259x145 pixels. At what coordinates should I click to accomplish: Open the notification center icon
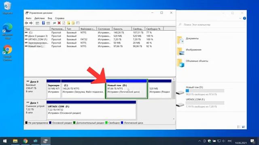click(x=253, y=141)
